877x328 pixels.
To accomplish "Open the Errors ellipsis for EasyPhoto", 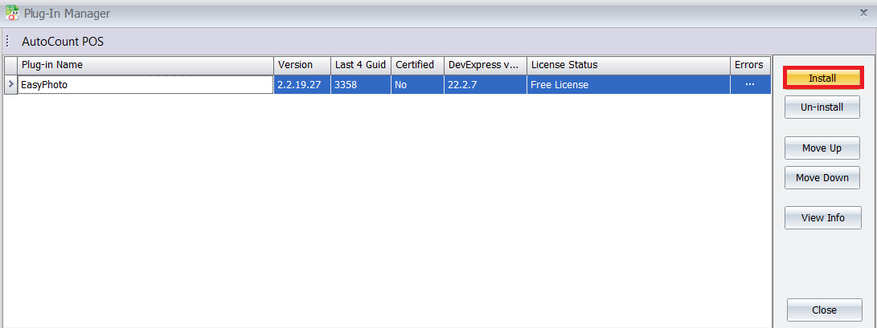I will (749, 84).
